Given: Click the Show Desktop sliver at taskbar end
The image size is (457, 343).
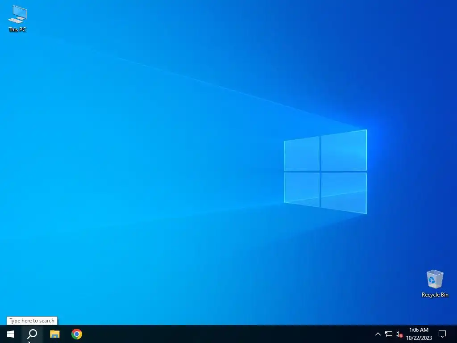Looking at the screenshot, I should [x=456, y=334].
